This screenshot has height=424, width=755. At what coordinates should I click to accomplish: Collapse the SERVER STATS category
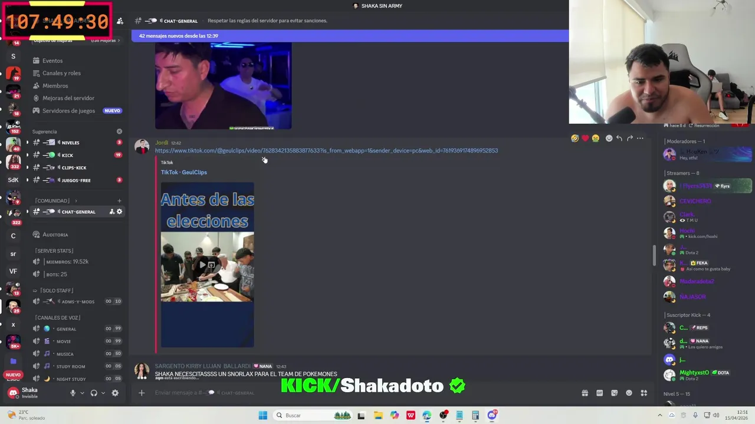tap(54, 251)
